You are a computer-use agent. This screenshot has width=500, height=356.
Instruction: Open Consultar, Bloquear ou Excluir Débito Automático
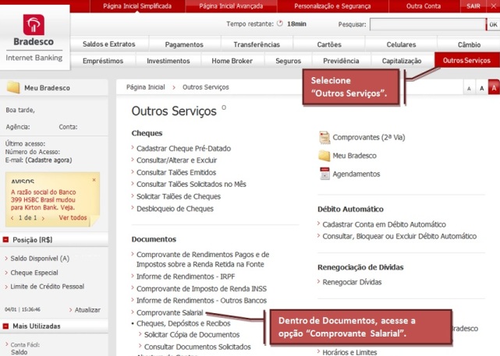399,236
